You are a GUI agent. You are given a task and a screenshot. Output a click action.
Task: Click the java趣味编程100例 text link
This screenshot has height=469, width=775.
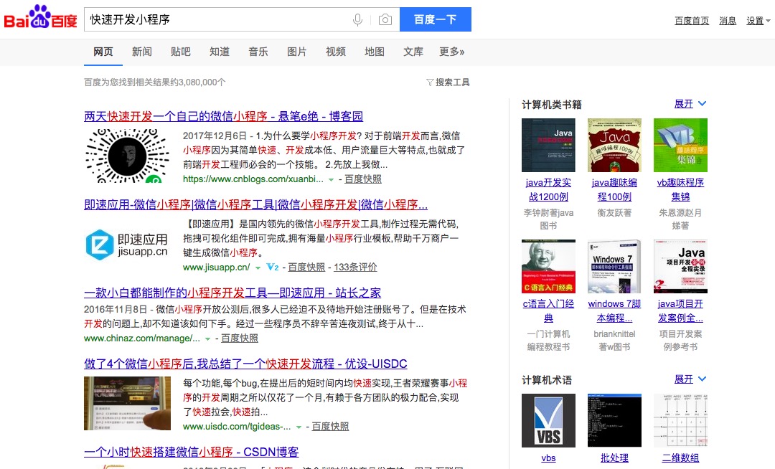pos(614,189)
